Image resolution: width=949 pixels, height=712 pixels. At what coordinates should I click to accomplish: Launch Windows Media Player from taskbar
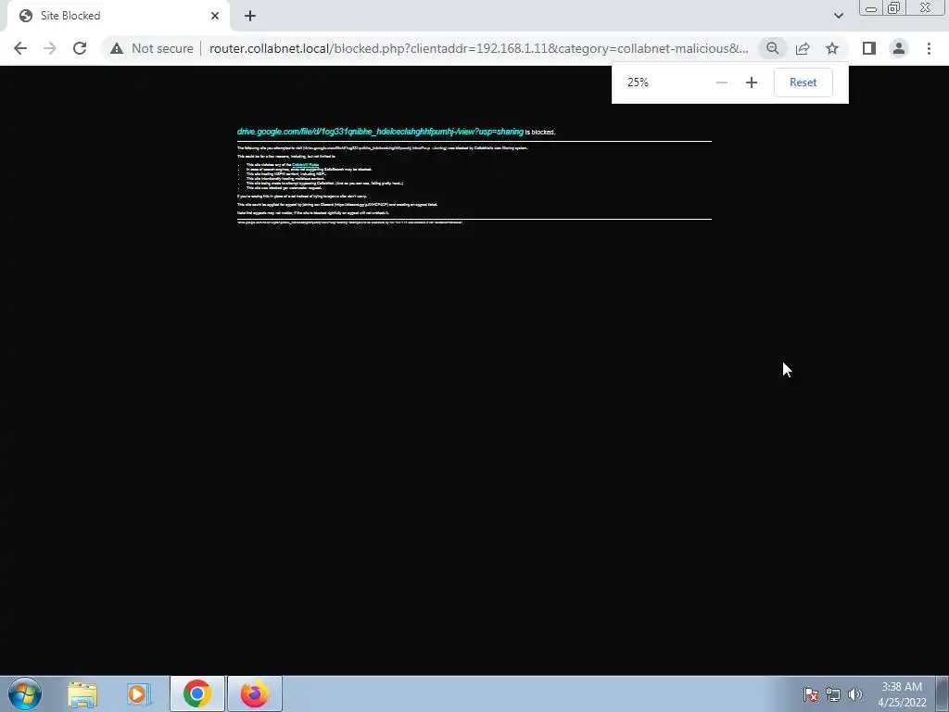click(139, 693)
